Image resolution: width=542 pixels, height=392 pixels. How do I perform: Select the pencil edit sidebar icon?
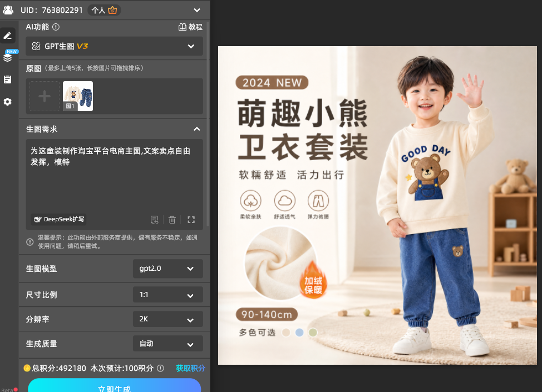(8, 35)
